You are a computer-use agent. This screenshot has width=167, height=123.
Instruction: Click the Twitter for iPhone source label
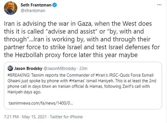66,117
